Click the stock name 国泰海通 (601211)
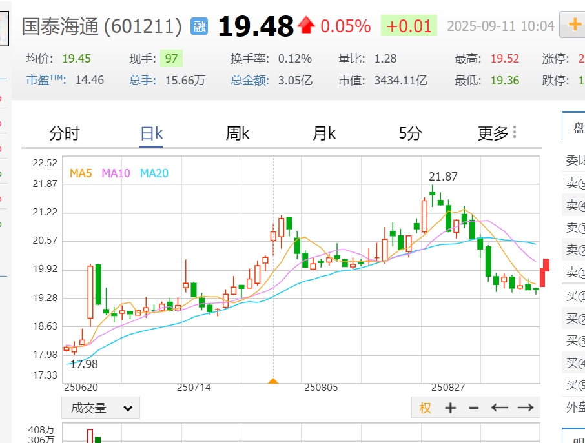Viewport: 585px width, 443px height. [101, 26]
